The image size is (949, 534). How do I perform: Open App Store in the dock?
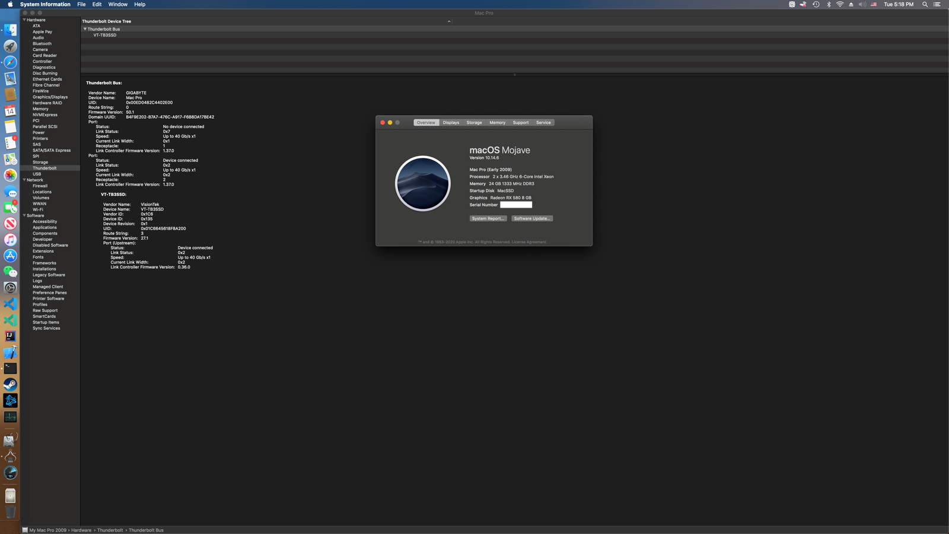pyautogui.click(x=10, y=256)
